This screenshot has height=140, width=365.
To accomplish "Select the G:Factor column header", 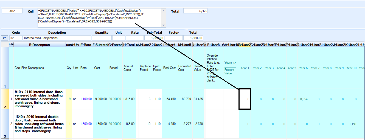I will pyautogui.click(x=115, y=45).
